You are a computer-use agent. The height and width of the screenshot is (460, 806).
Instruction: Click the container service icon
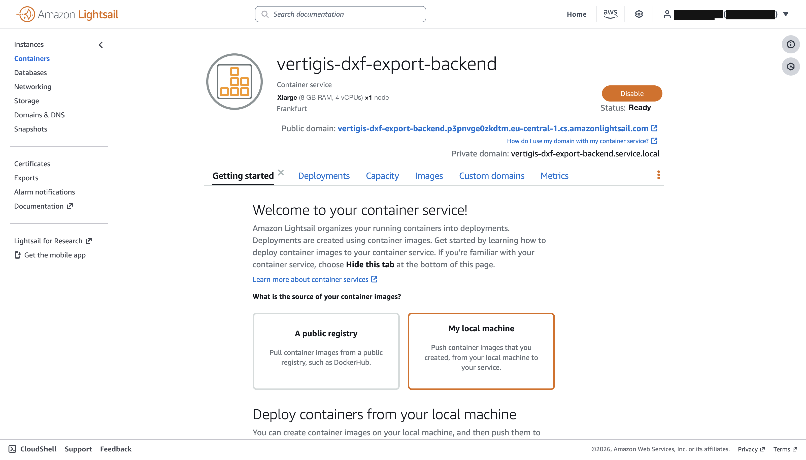(234, 82)
